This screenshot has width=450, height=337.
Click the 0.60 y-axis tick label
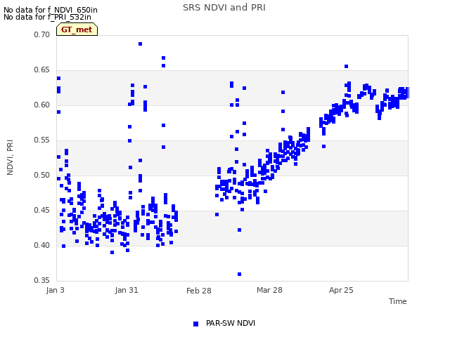point(42,105)
